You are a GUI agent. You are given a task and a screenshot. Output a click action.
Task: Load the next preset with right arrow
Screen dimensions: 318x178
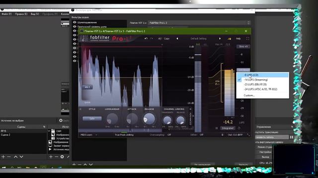[x=220, y=39]
